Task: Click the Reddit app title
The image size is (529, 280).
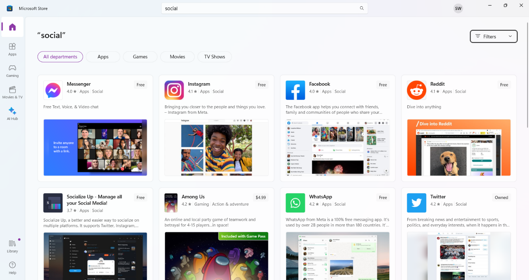Action: (x=438, y=84)
